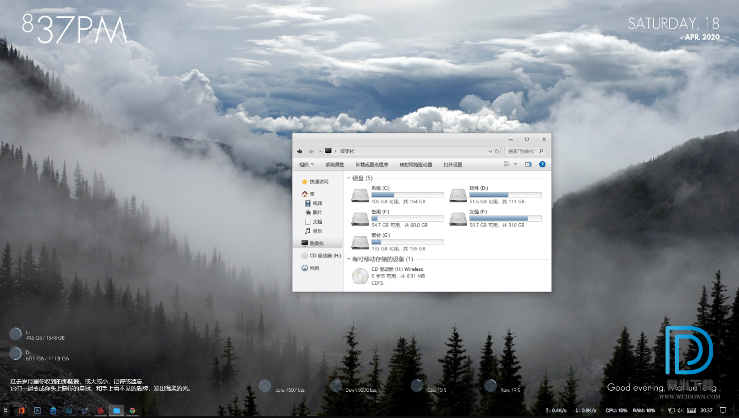Screen dimensions: 739x418
Task: Open the 组织 menu
Action: tap(307, 165)
